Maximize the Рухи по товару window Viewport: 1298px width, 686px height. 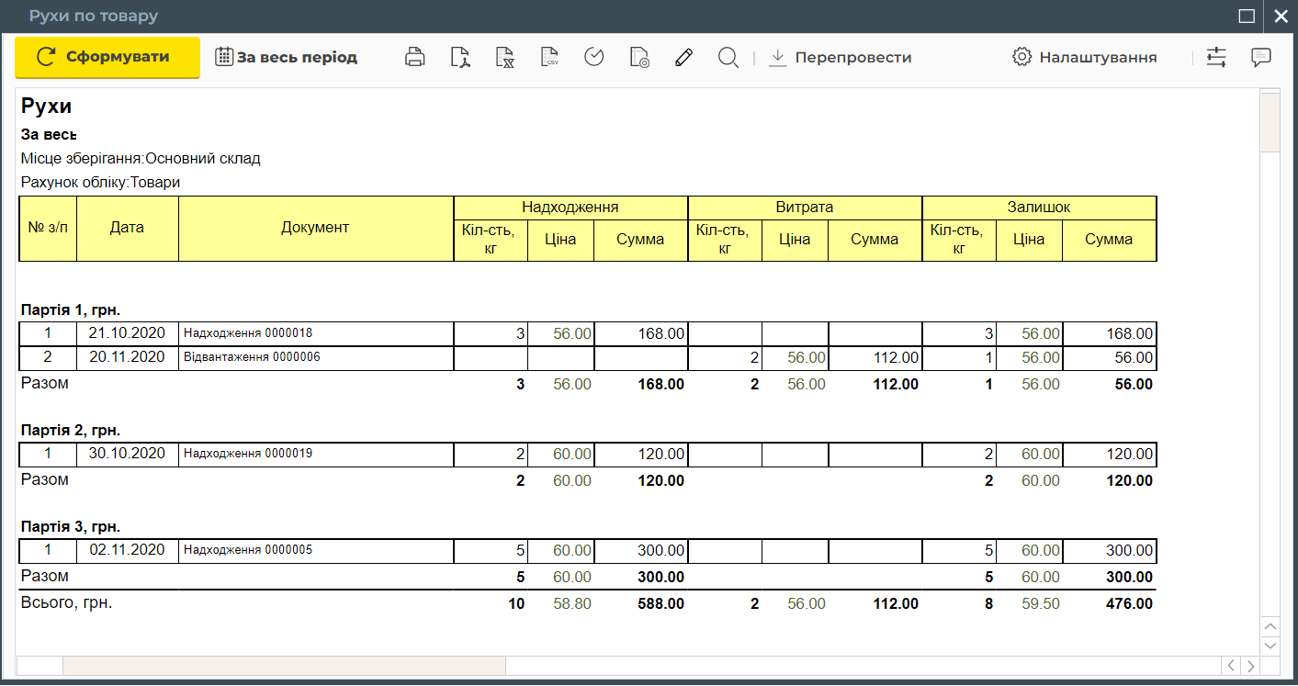pyautogui.click(x=1247, y=16)
